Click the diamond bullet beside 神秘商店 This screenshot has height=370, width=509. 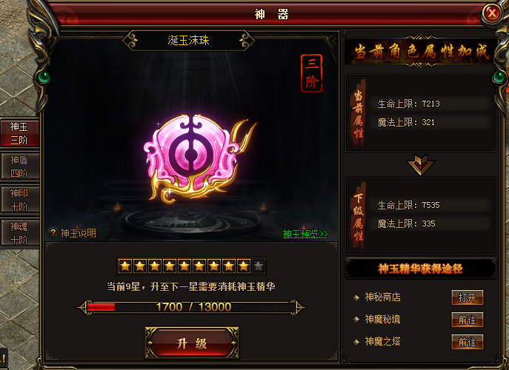(x=356, y=297)
